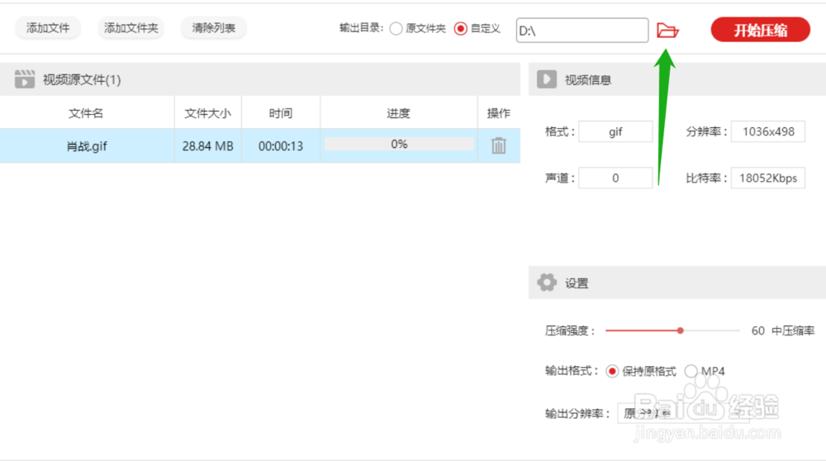Viewport: 826px width, 461px height.
Task: Select the 自定义 output radio button
Action: pyautogui.click(x=460, y=28)
